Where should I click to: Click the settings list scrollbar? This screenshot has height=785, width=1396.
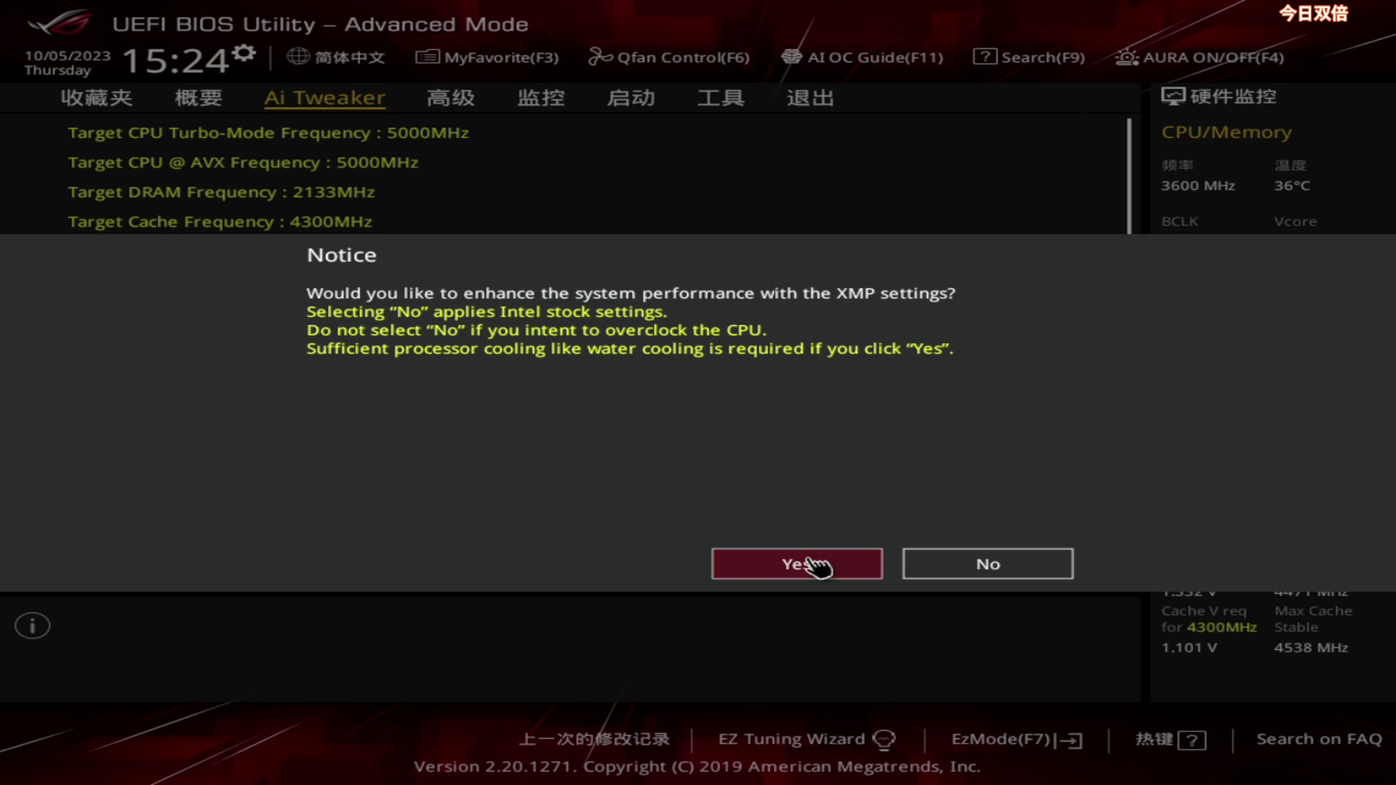(1129, 176)
